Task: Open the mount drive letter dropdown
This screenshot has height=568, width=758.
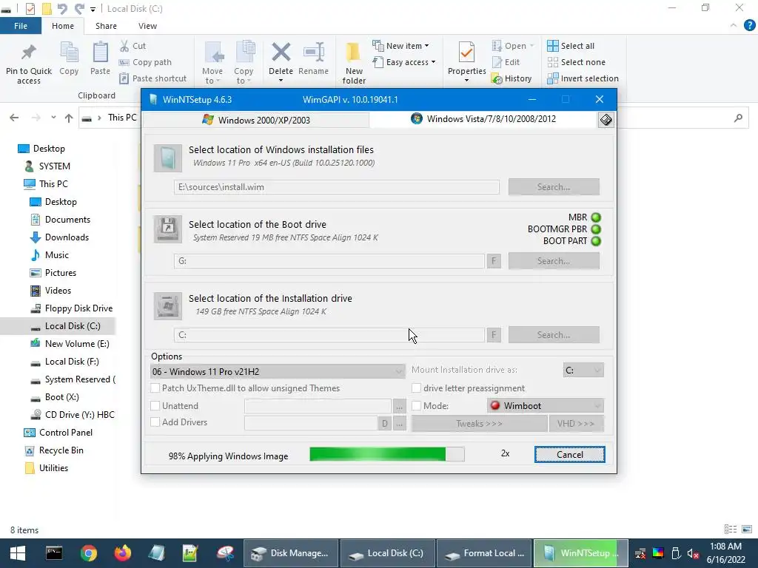Action: [x=583, y=371]
